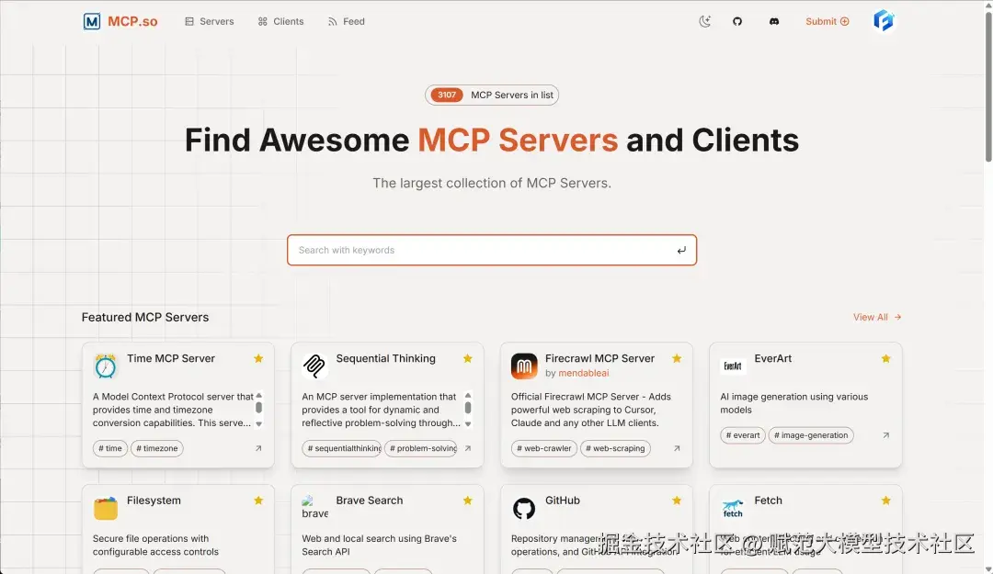This screenshot has width=993, height=574.
Task: Focus the Search with keywords field
Action: 492,250
